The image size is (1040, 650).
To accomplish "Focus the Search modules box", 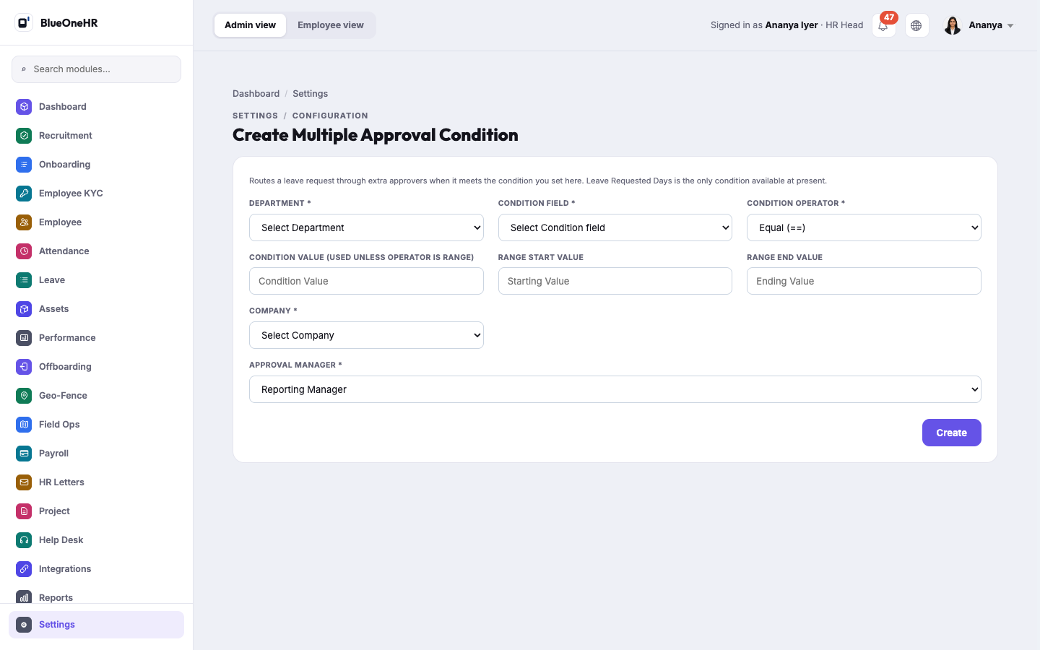I will pos(96,69).
